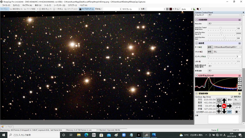
Task: Click the browse button for dark correction
Action: pyautogui.click(x=210, y=47)
